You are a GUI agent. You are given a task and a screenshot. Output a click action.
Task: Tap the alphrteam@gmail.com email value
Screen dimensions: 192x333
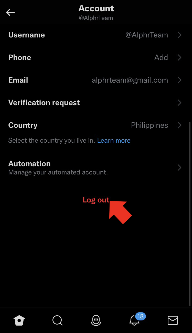coord(130,80)
